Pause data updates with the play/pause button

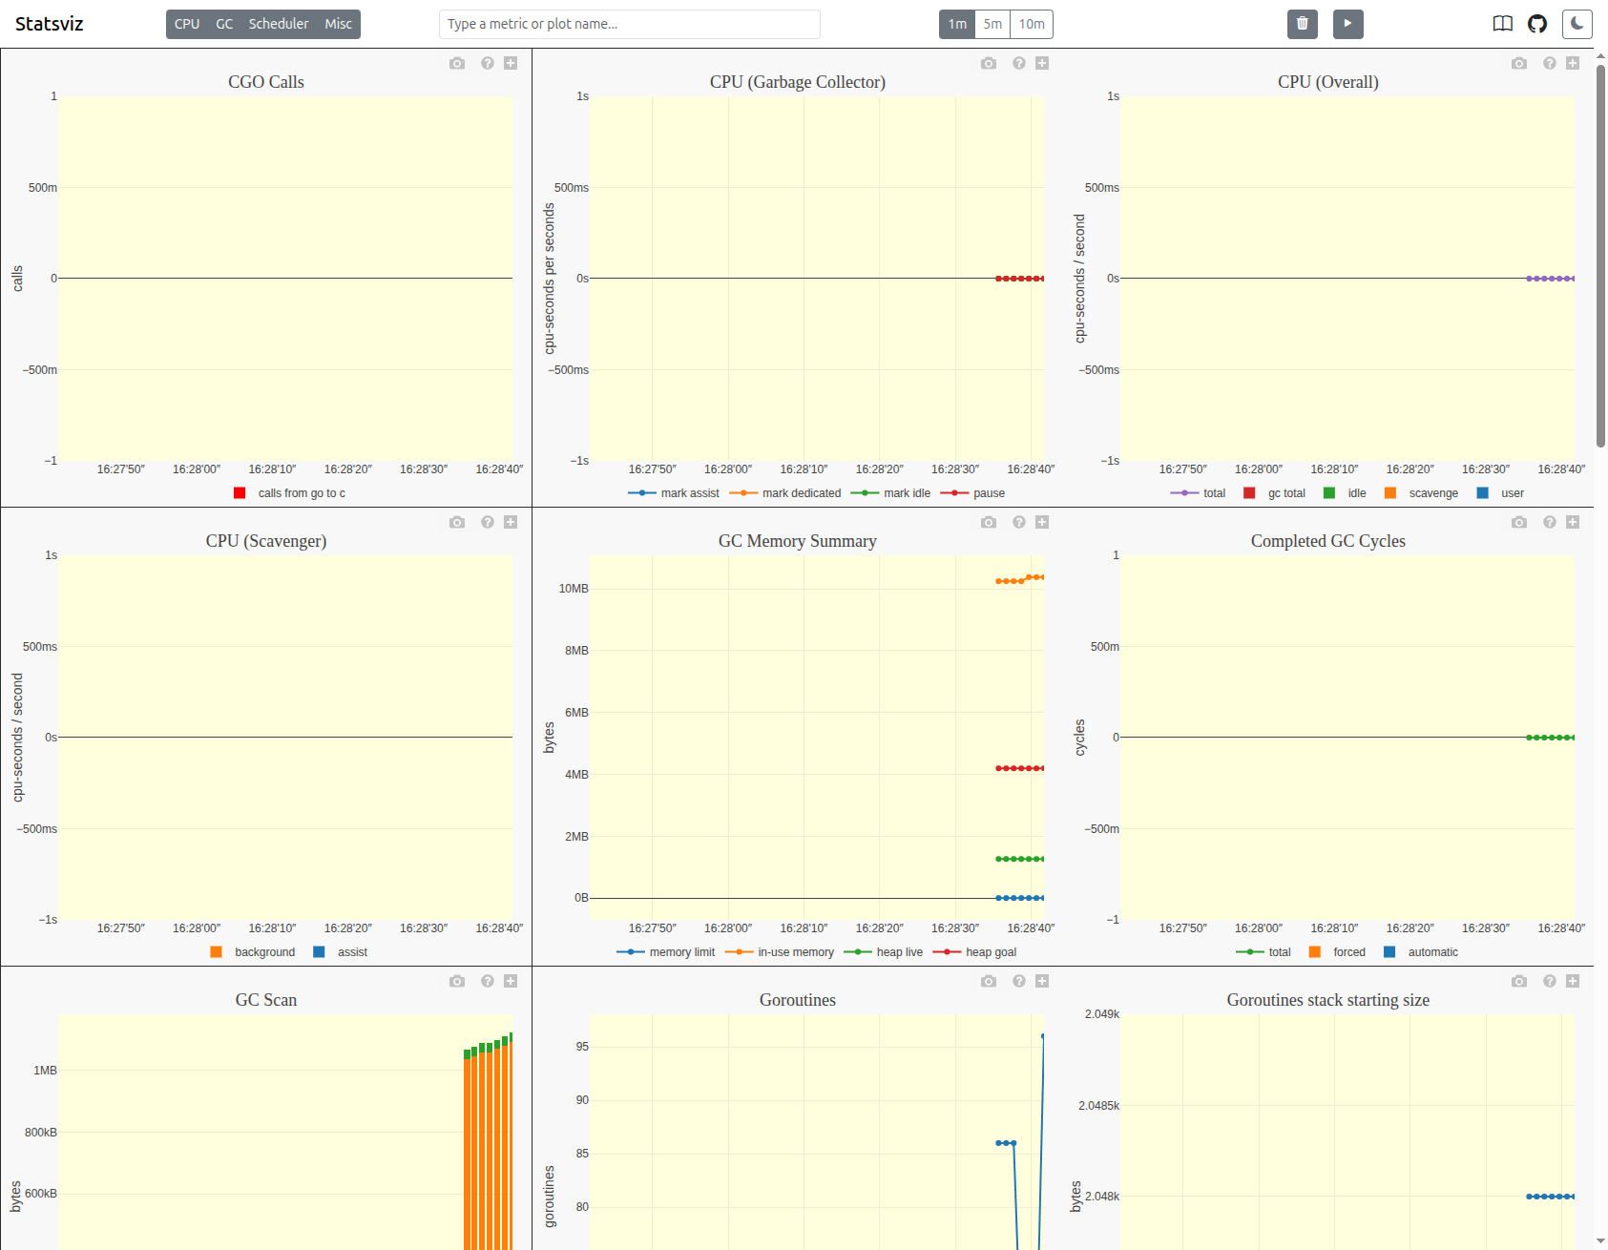pyautogui.click(x=1347, y=24)
